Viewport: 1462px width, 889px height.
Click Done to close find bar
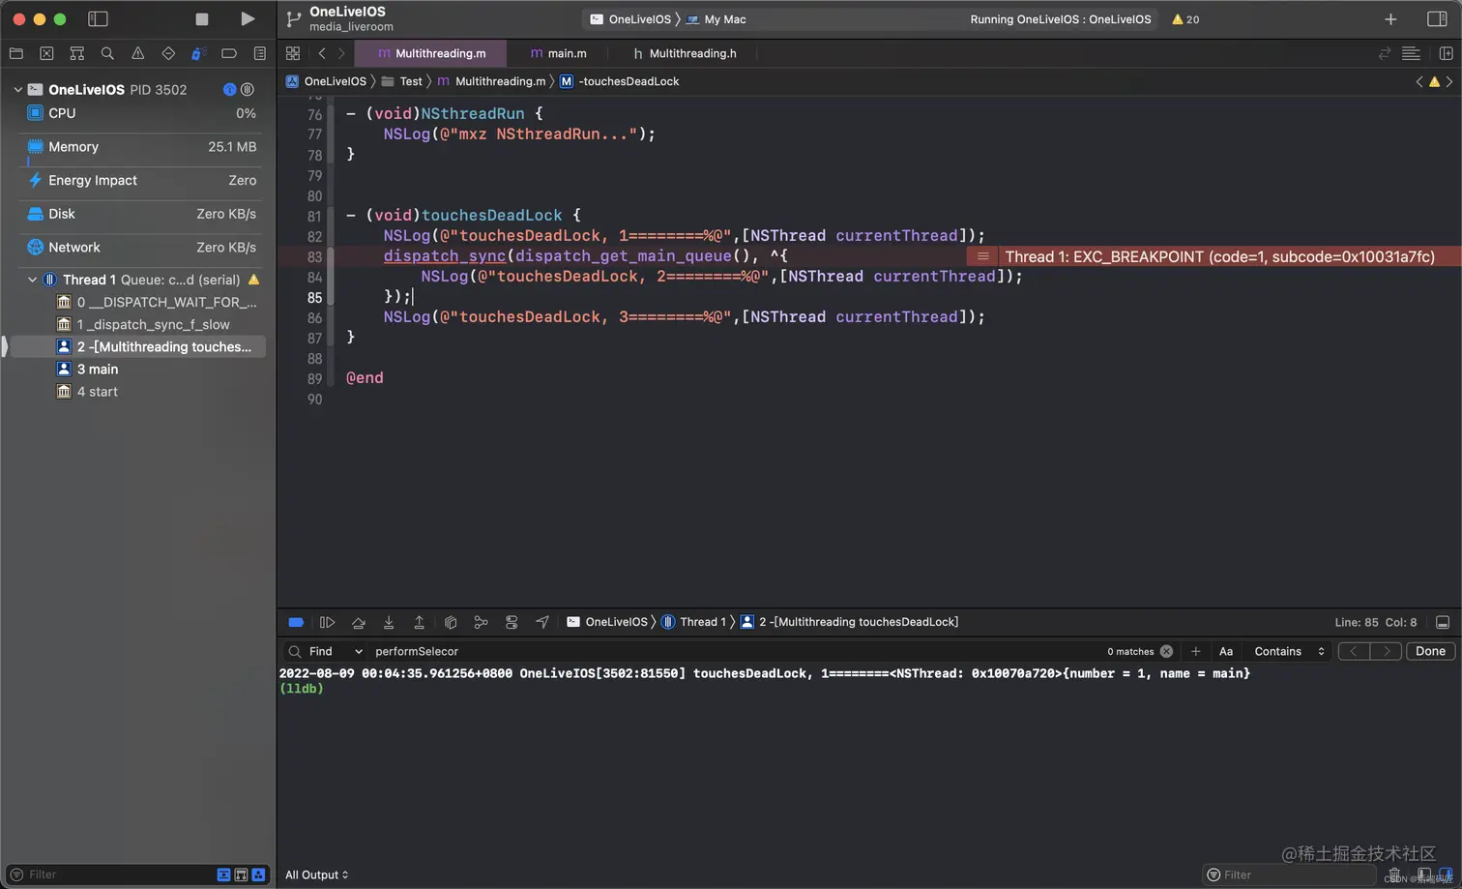pyautogui.click(x=1430, y=651)
